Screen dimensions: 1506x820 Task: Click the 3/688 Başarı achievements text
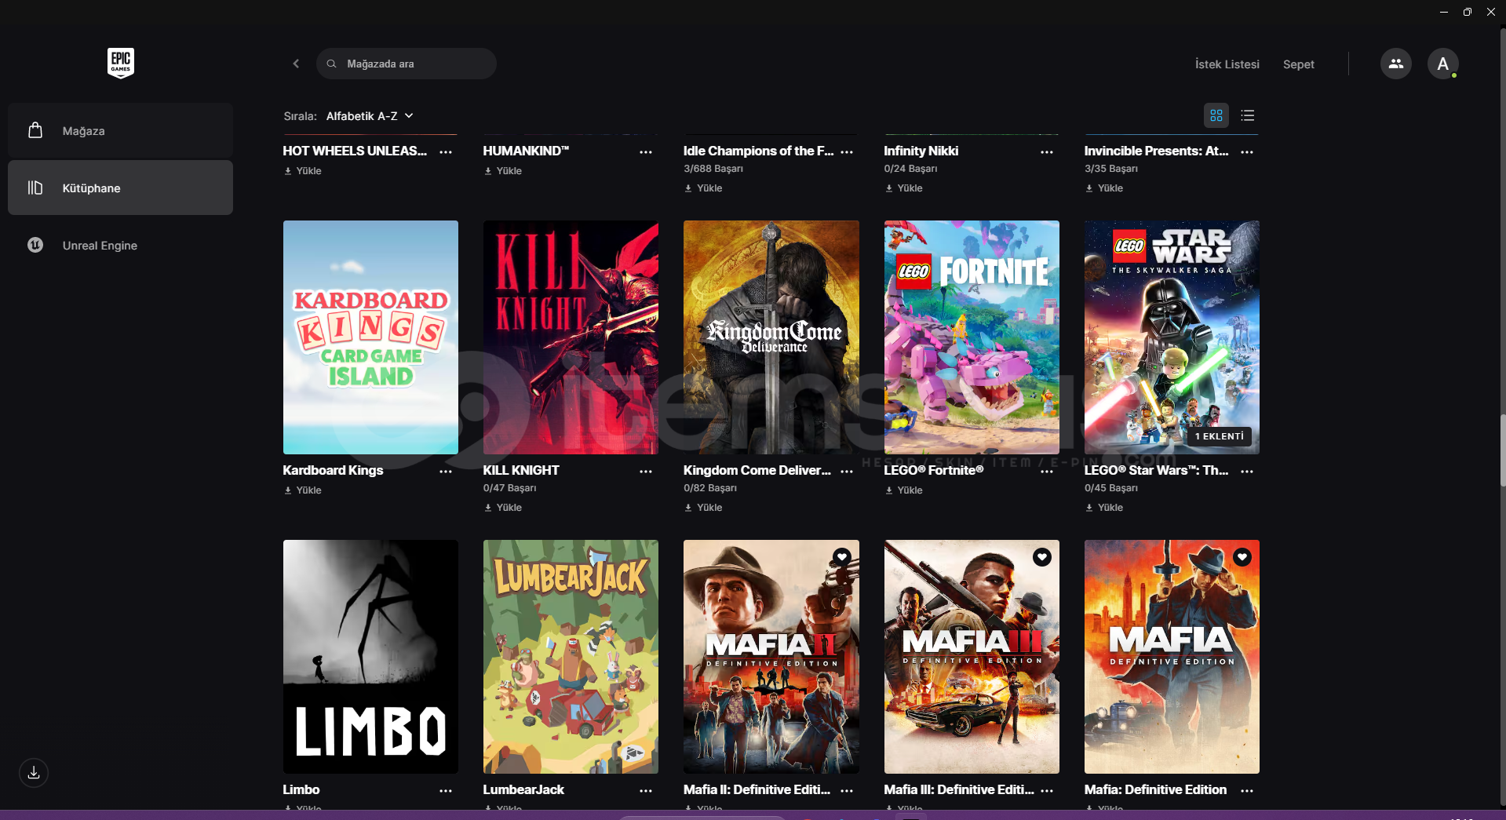pyautogui.click(x=713, y=169)
